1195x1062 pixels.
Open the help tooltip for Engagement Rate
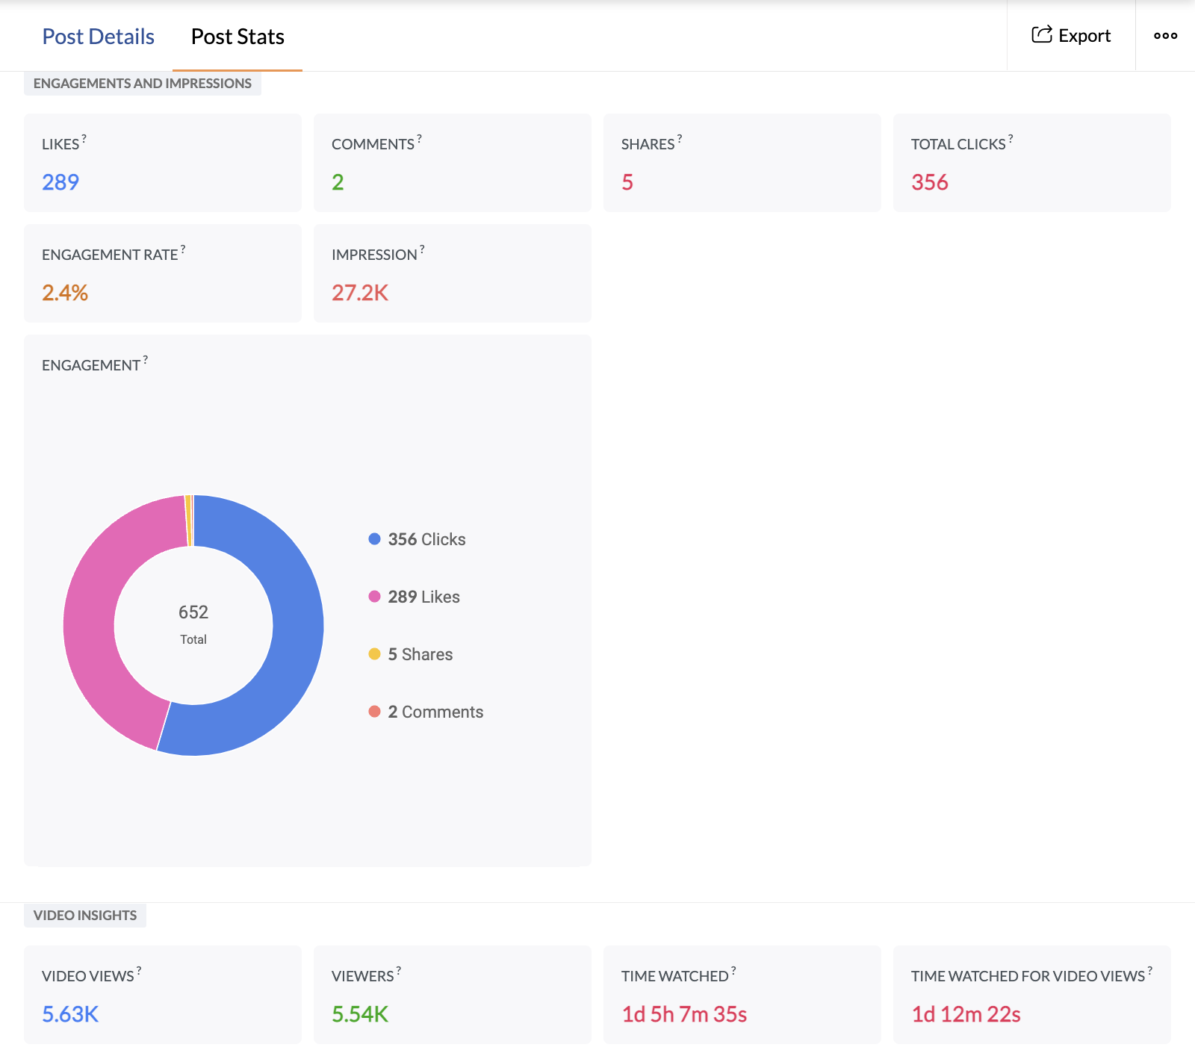(183, 249)
